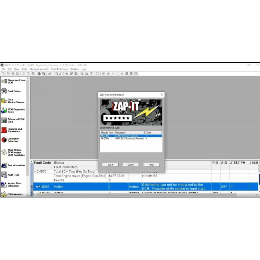This screenshot has width=260, height=260.
Task: Select the Fault Codes sidebar icon
Action: [13, 91]
